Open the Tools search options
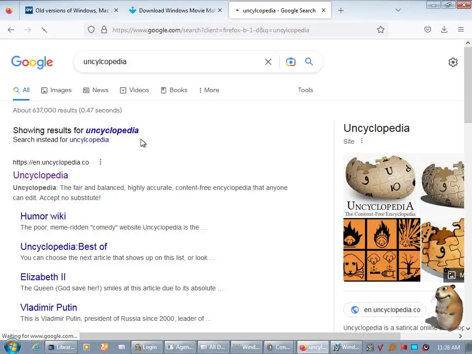 [x=305, y=90]
